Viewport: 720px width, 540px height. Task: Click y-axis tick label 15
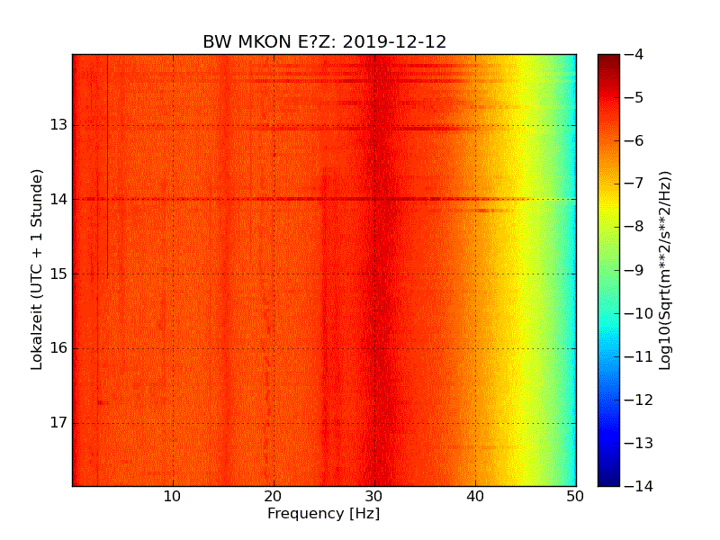click(x=58, y=274)
